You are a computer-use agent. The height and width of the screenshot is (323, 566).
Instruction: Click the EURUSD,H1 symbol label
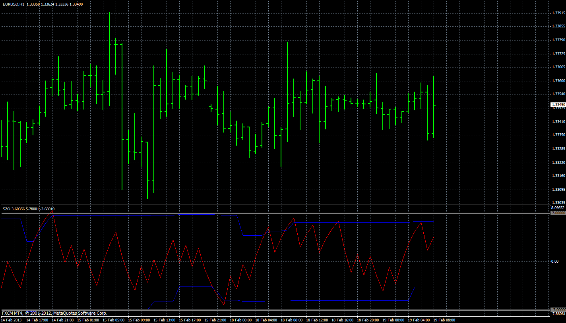point(13,4)
